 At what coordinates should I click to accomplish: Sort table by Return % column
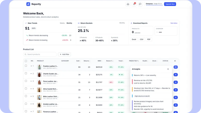tap(110, 61)
